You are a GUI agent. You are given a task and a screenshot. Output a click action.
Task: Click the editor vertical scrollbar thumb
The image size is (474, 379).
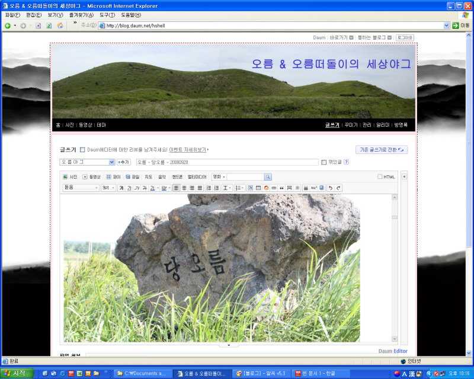395,217
